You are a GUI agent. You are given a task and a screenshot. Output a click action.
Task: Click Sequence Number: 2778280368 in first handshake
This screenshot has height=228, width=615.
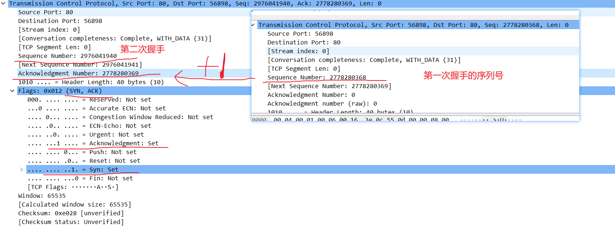pyautogui.click(x=316, y=78)
